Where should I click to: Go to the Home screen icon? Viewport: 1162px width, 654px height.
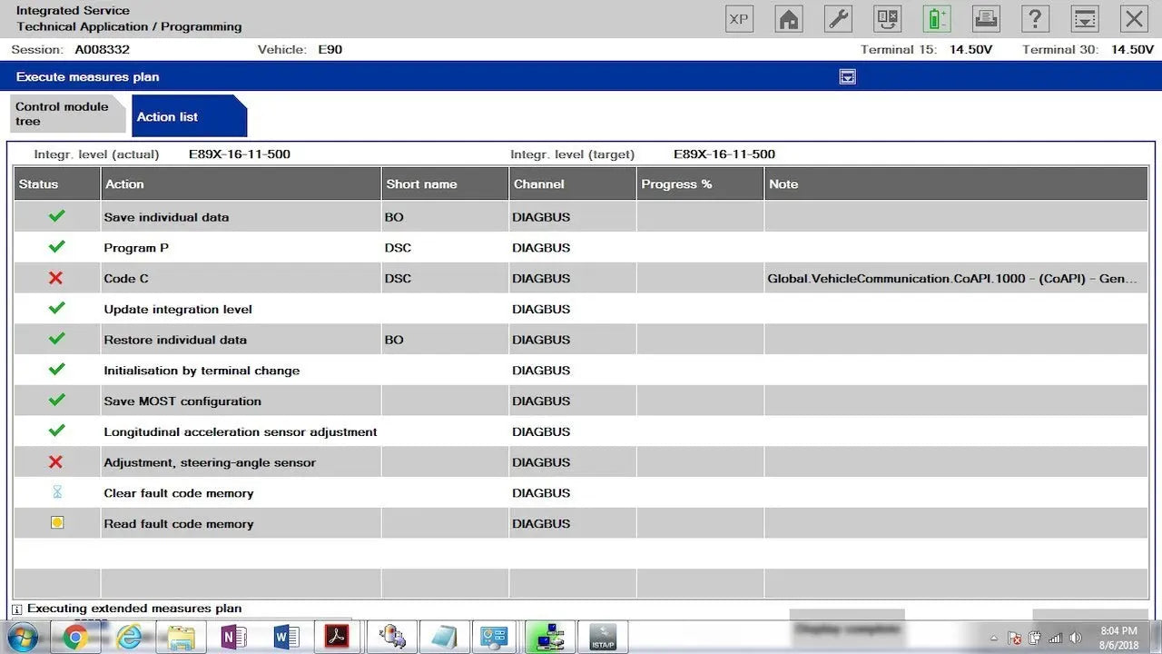[x=789, y=19]
